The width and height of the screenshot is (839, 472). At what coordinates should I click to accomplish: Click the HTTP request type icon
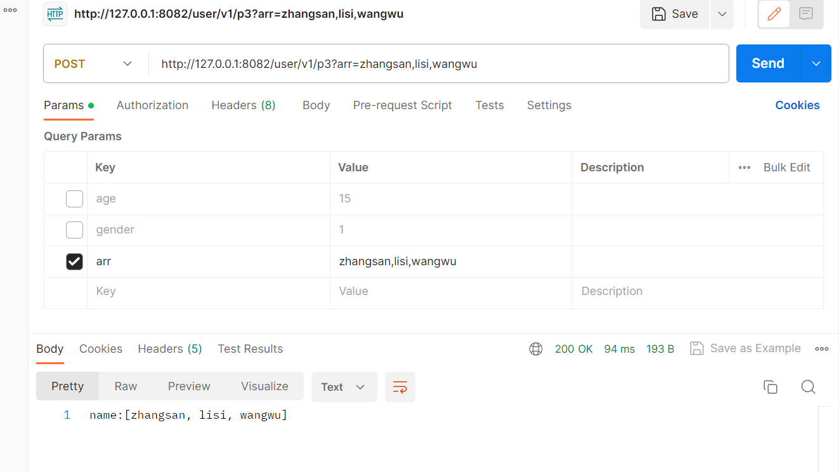point(55,13)
